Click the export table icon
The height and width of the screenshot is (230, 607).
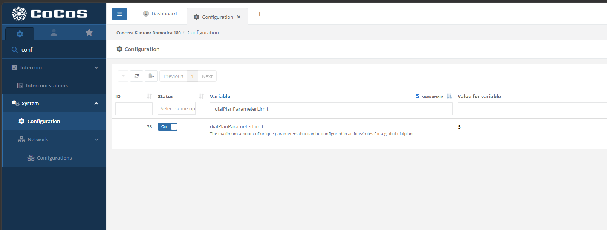point(151,76)
